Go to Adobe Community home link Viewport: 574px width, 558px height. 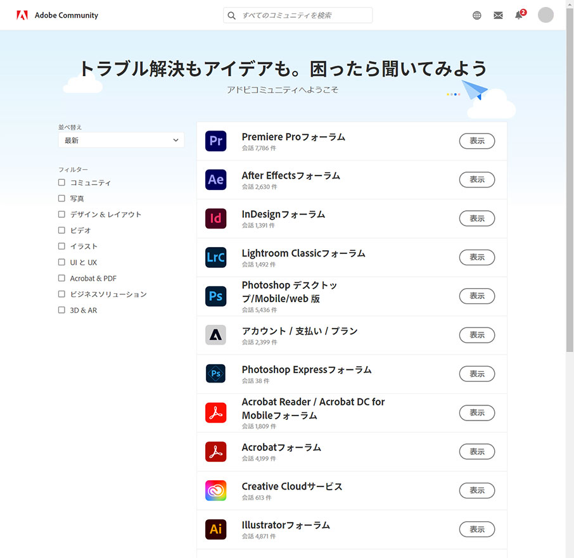point(67,15)
